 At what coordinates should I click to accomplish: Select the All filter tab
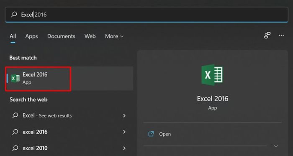(x=13, y=36)
